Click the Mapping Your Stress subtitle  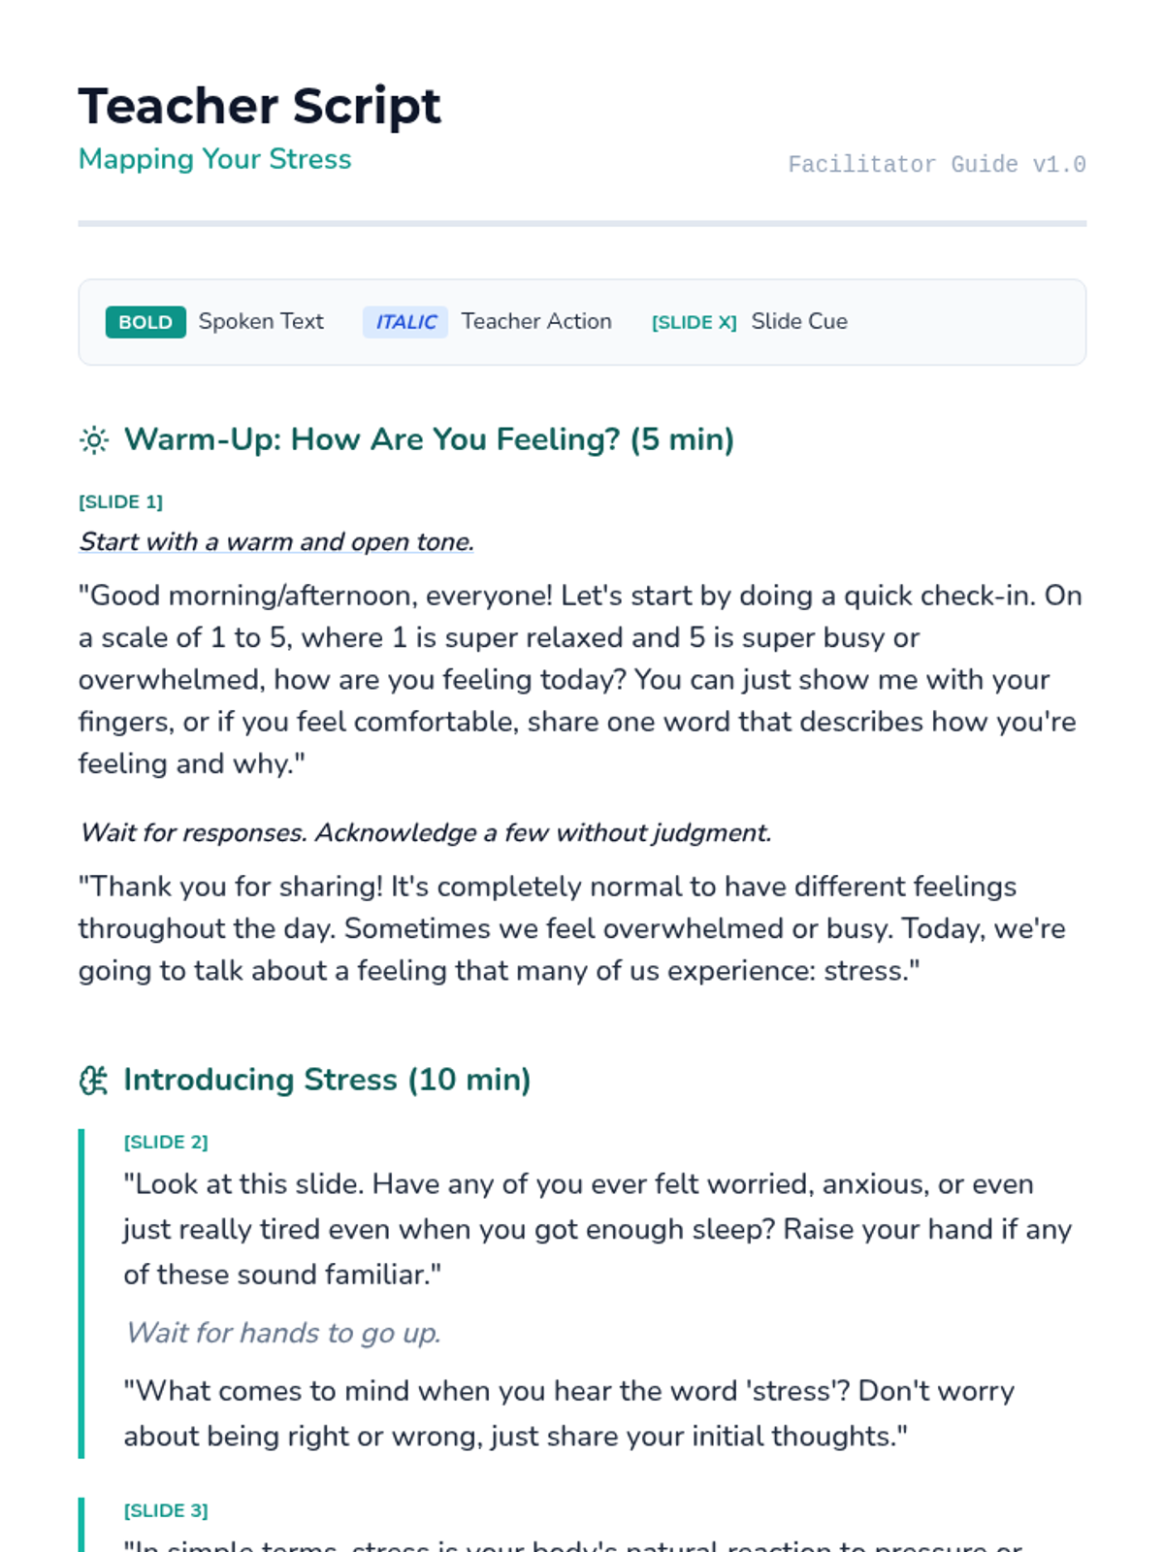pos(214,159)
